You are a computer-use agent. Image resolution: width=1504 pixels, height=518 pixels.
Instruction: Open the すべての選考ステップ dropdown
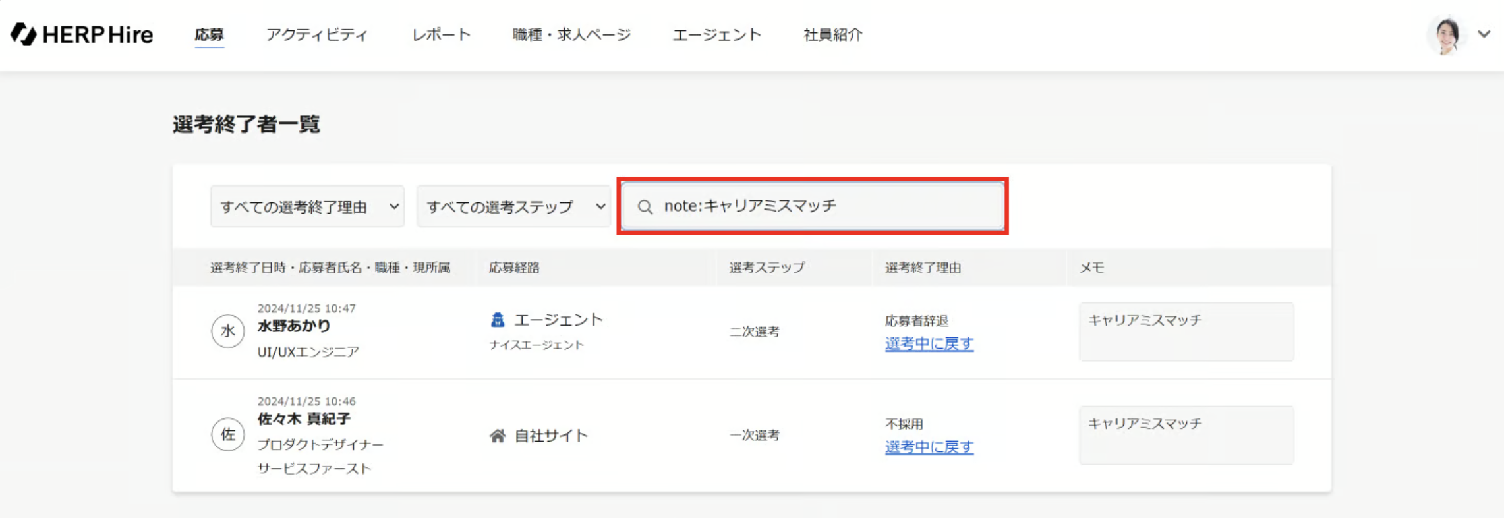click(513, 207)
